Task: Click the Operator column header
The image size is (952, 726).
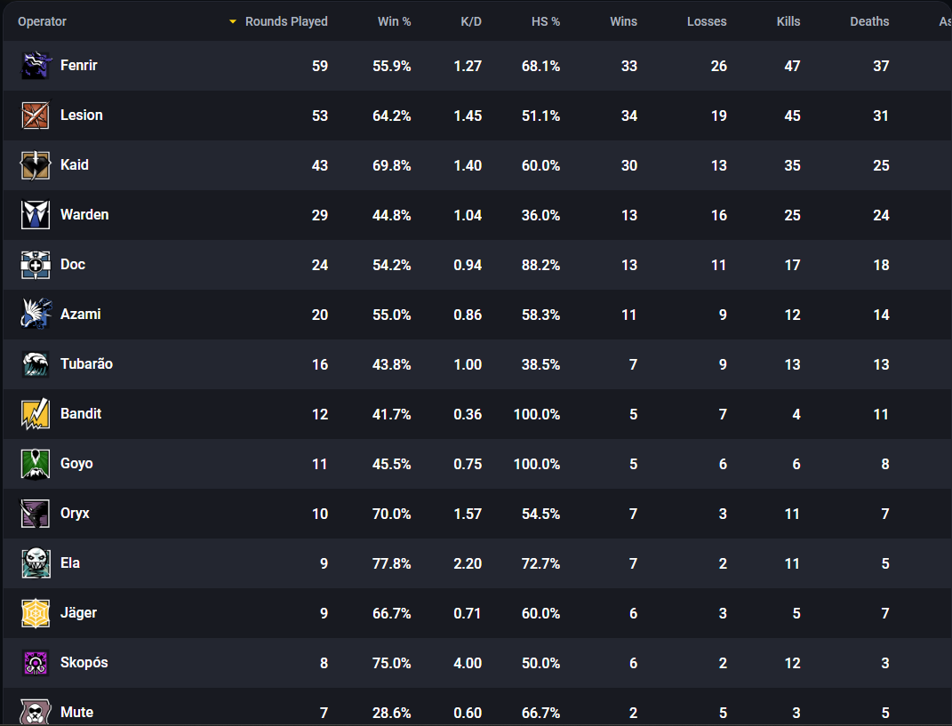Action: coord(42,21)
